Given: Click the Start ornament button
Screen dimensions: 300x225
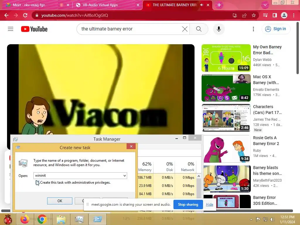Looking at the screenshot, I should tap(8, 219).
